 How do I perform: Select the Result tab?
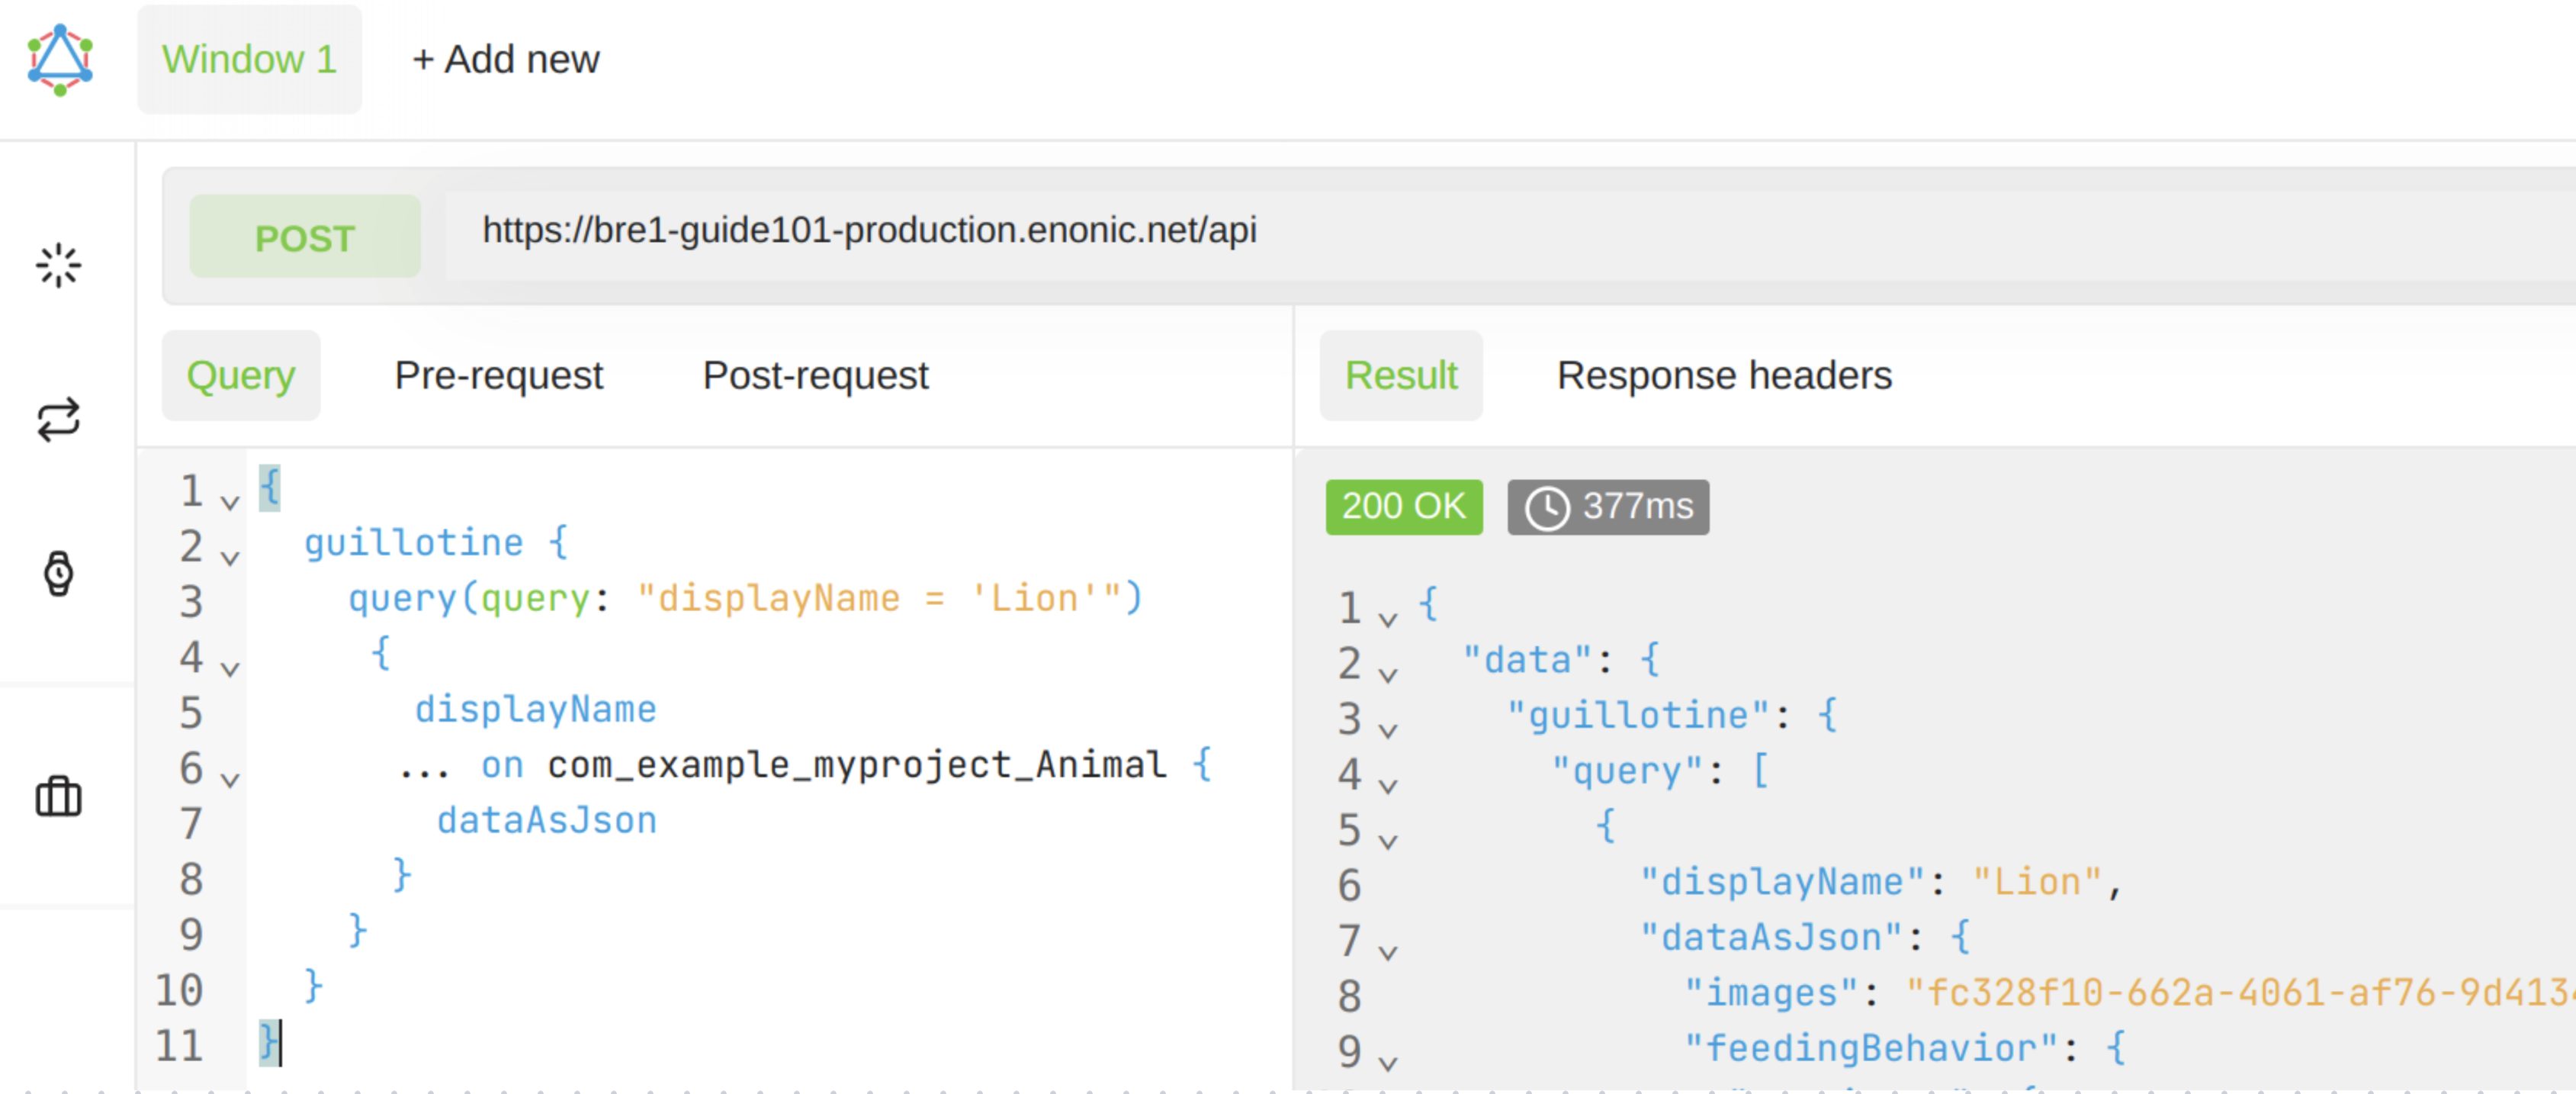pyautogui.click(x=1401, y=376)
